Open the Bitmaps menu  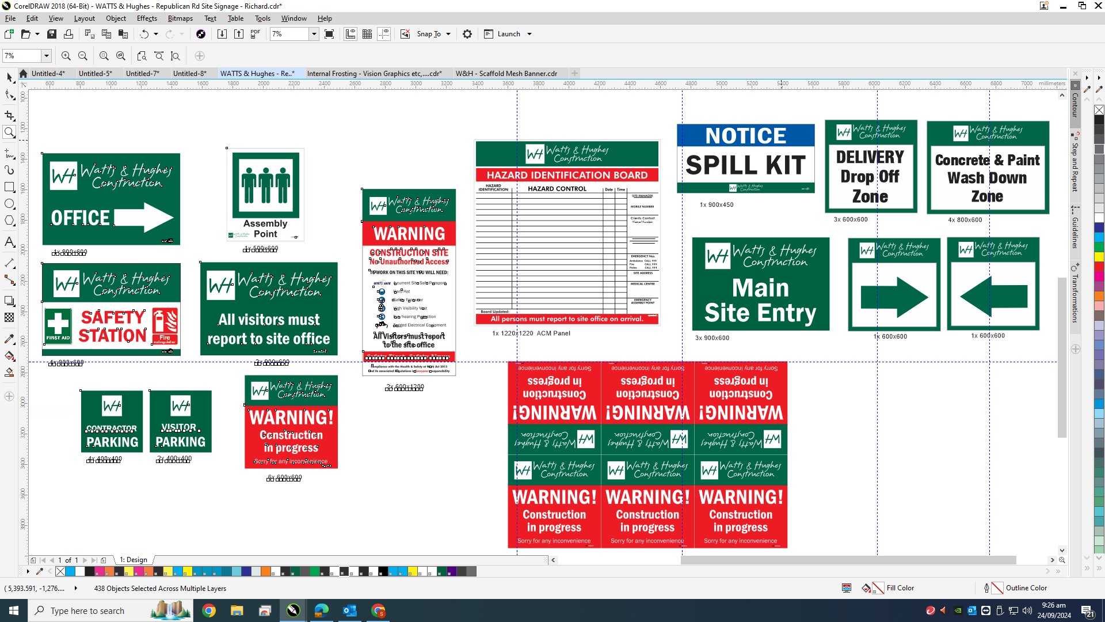pyautogui.click(x=180, y=18)
